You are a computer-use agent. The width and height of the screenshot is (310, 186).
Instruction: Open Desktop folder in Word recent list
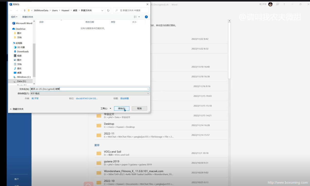click(161, 125)
